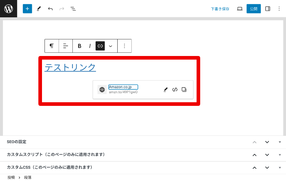Open the WordPress logo menu
The width and height of the screenshot is (286, 181).
[9, 9]
